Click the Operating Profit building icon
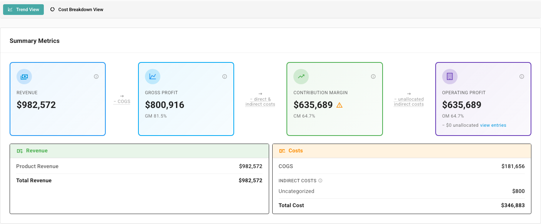Screen dimensions: 541x224 pyautogui.click(x=450, y=77)
